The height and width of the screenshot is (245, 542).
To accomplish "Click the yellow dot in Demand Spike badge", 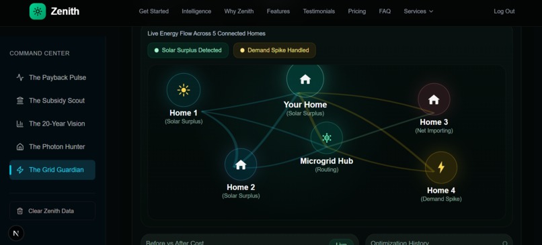I will [242, 50].
